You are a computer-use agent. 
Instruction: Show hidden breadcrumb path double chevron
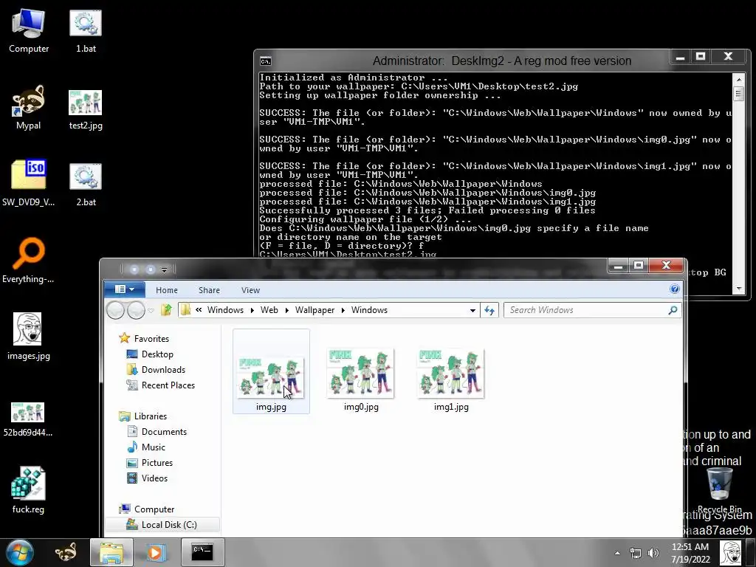(199, 310)
